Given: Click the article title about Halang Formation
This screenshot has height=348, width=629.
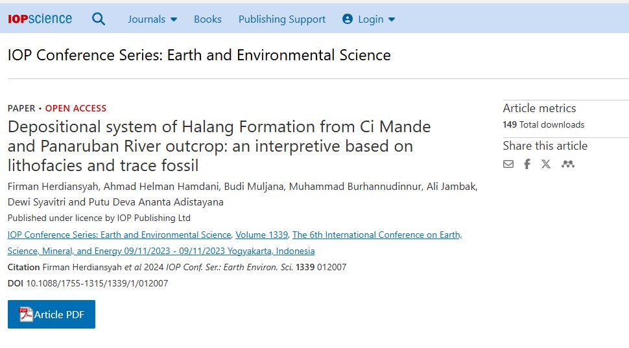Looking at the screenshot, I should pos(219,146).
